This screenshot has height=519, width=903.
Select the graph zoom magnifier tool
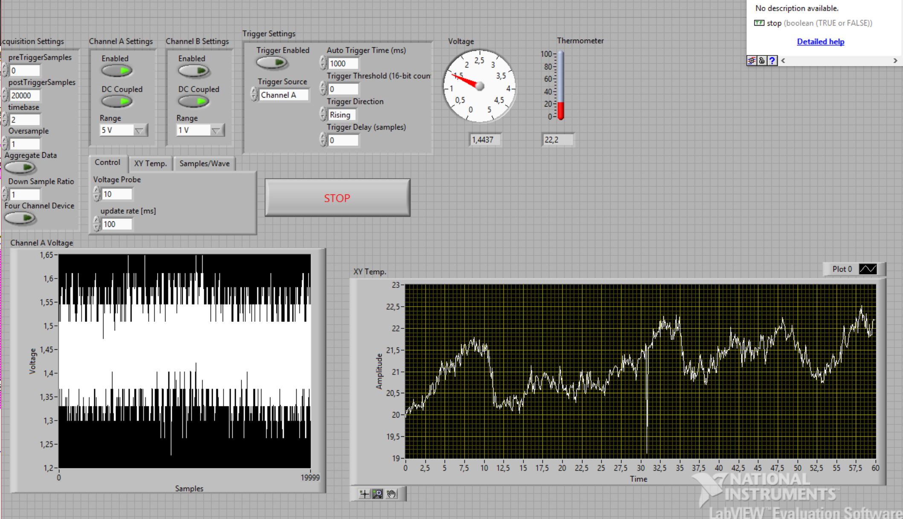(378, 494)
